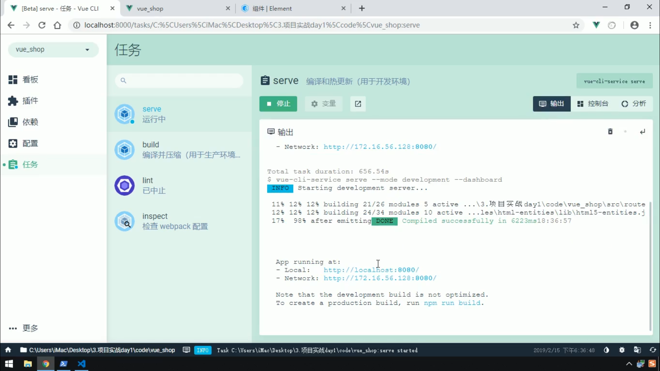The width and height of the screenshot is (660, 371).
Task: Close the 组件 | Element browser tab
Action: (x=343, y=8)
